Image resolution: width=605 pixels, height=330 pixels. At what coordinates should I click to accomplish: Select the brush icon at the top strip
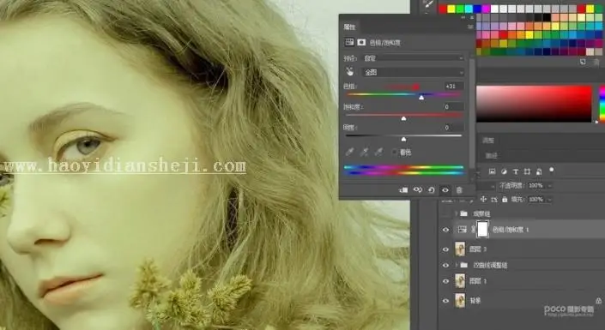[x=428, y=3]
